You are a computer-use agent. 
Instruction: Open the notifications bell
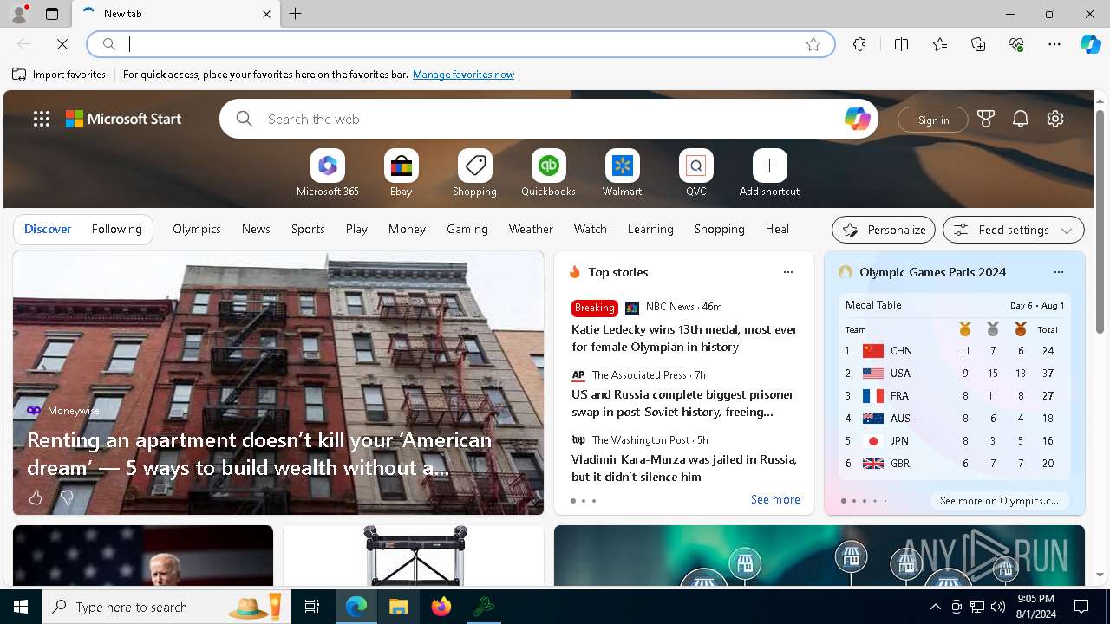tap(1021, 120)
